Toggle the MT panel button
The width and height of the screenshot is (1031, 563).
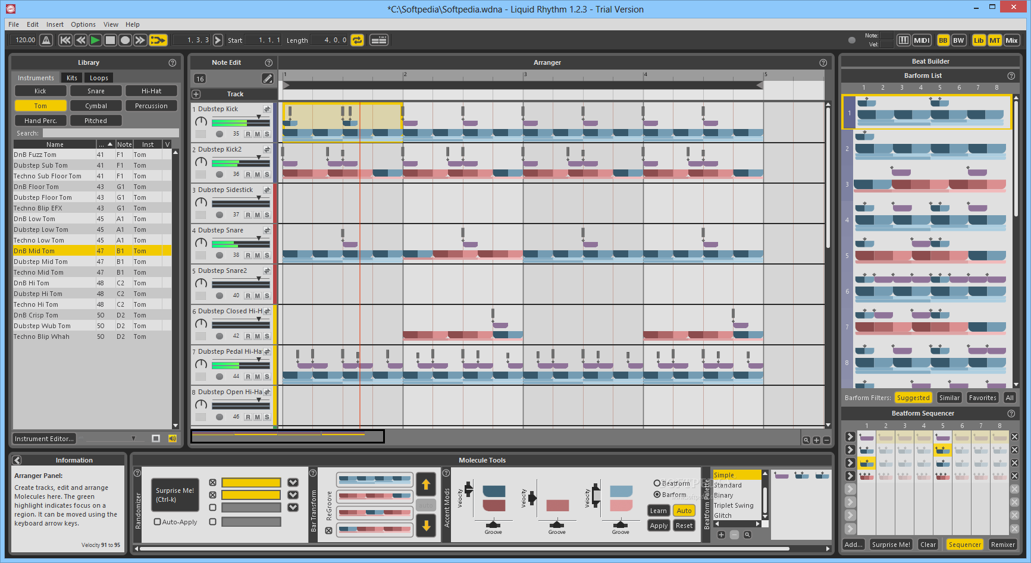995,40
